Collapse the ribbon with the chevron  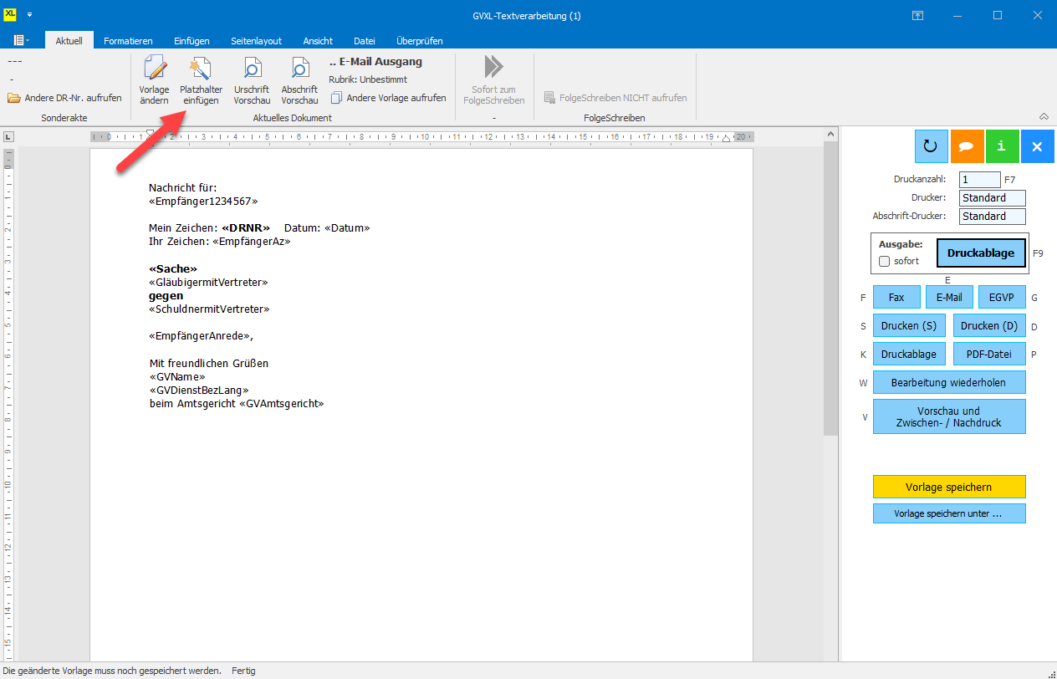tap(1044, 116)
